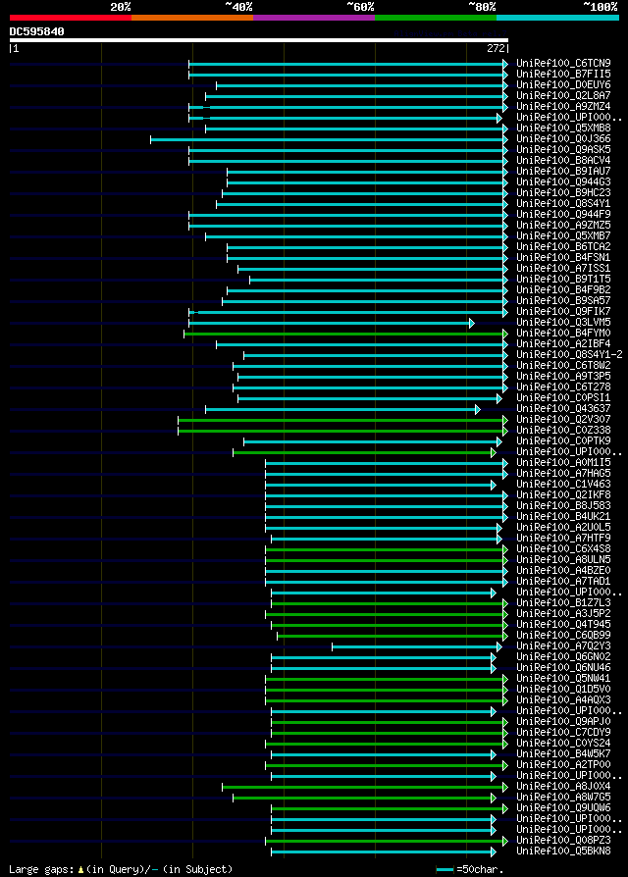Click the yellow query-gap marker in the legend
The height and width of the screenshot is (877, 628).
tap(80, 870)
